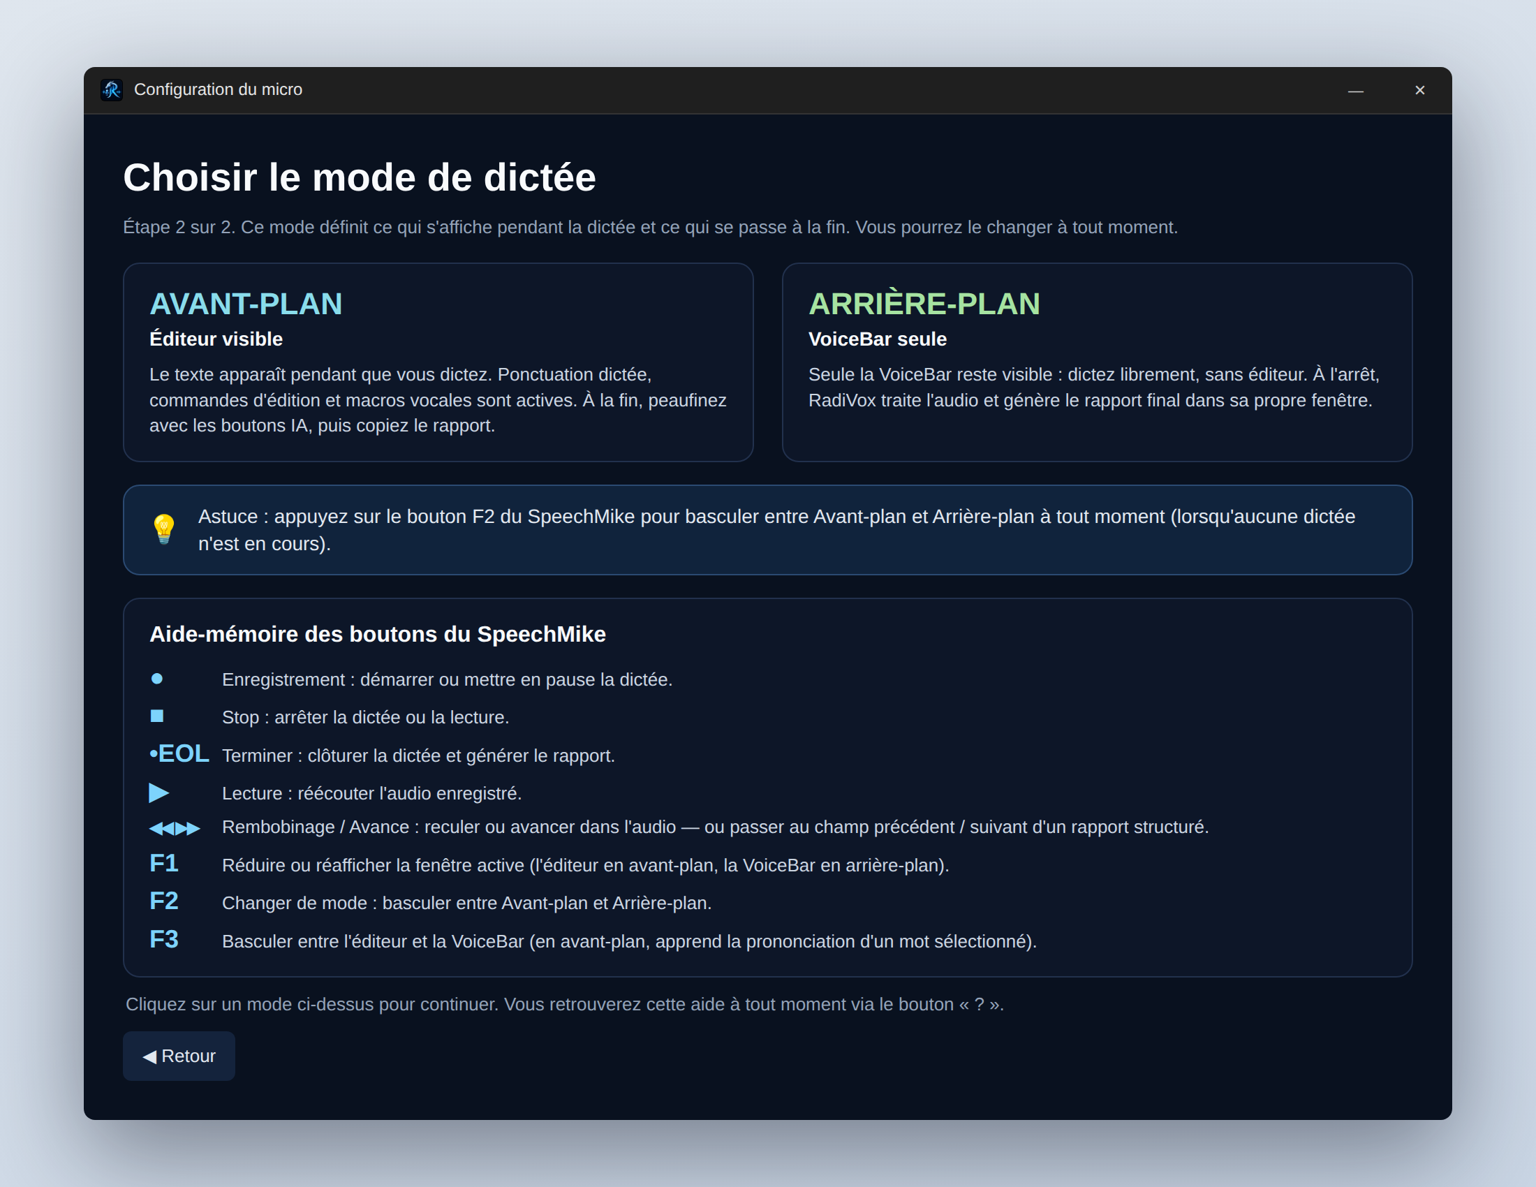This screenshot has width=1536, height=1187.
Task: Click the F1 key label
Action: click(x=164, y=864)
